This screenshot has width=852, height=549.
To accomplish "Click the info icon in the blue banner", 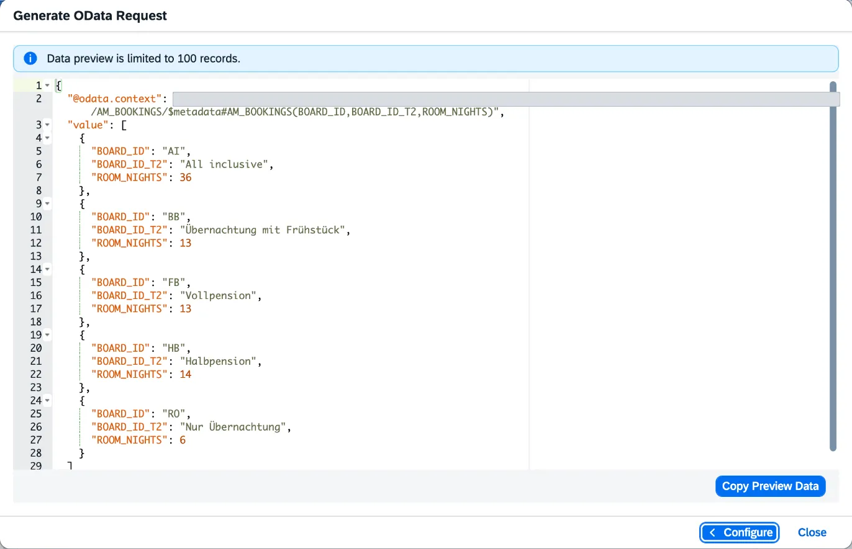I will (30, 59).
